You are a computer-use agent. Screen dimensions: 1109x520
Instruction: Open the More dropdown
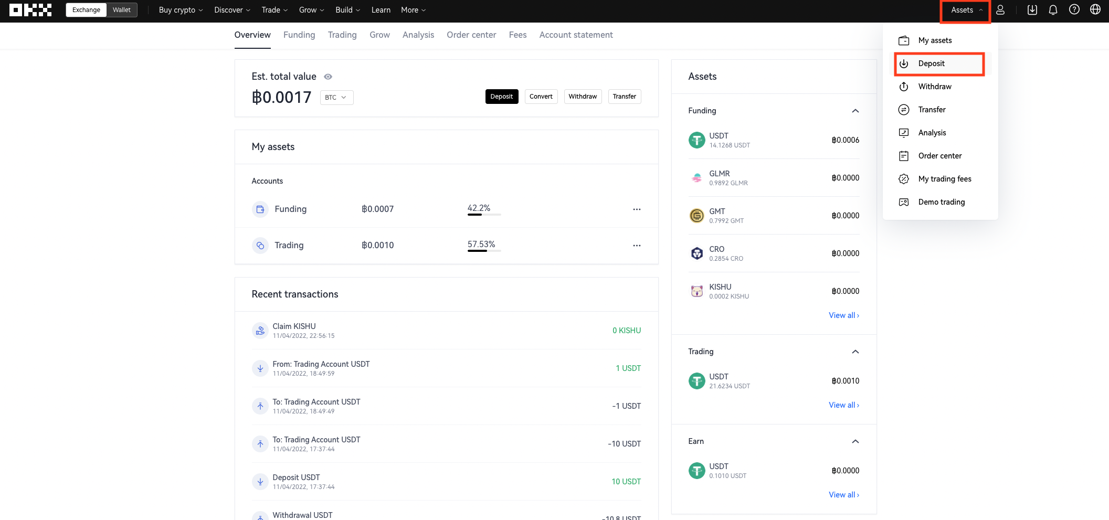[x=413, y=10]
